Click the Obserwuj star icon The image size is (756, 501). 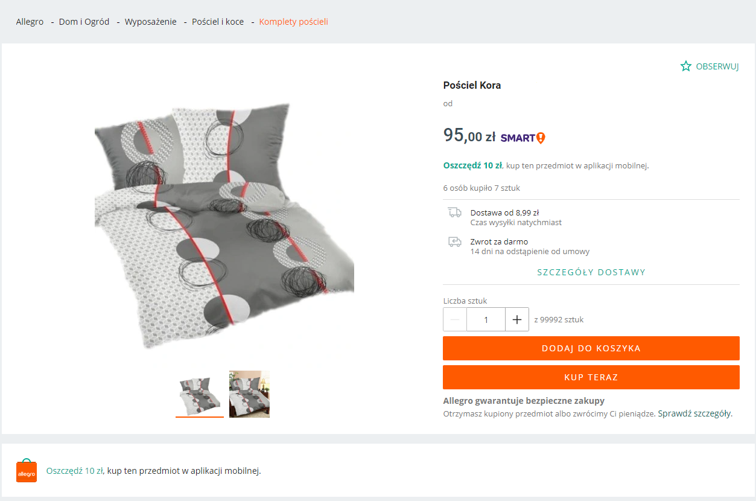[686, 66]
